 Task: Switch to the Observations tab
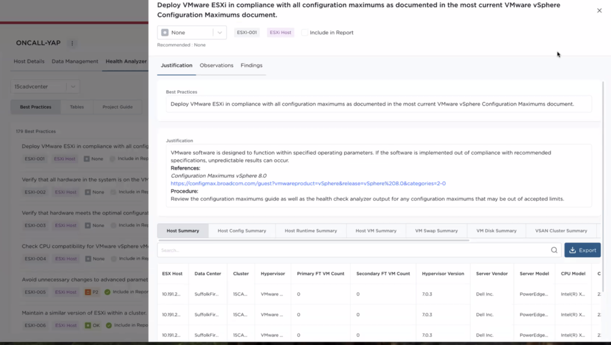[216, 66]
